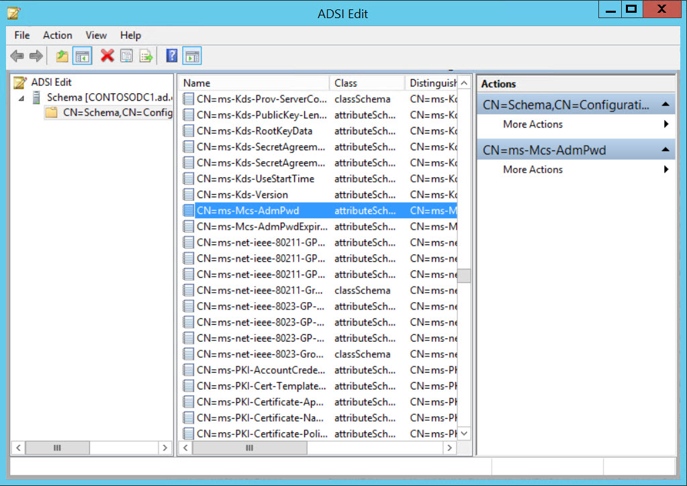Click the Up one level folder icon
687x486 pixels.
[61, 56]
